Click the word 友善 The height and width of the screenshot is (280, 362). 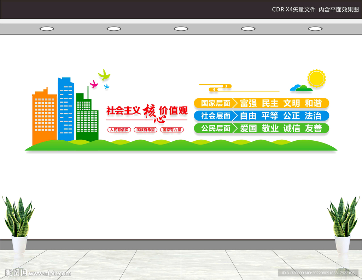point(313,128)
